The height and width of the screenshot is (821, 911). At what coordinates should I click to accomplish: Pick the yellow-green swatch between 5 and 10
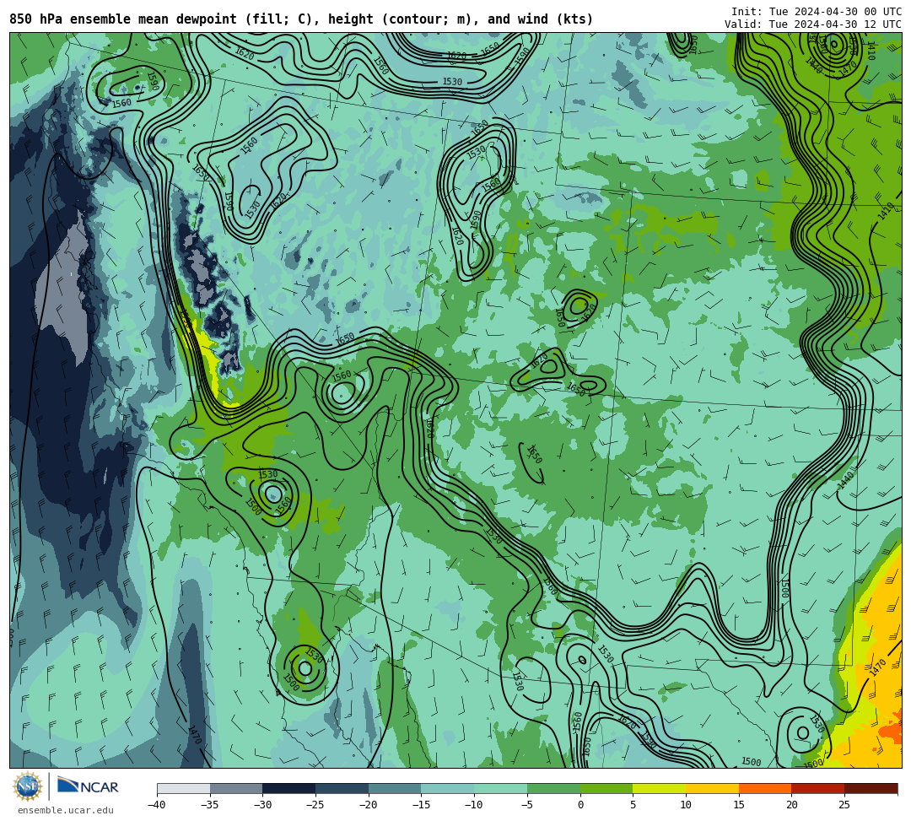coord(660,788)
